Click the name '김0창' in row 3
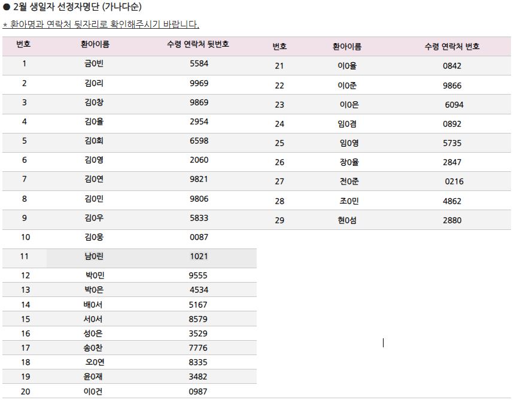The height and width of the screenshot is (400, 514). coord(95,102)
